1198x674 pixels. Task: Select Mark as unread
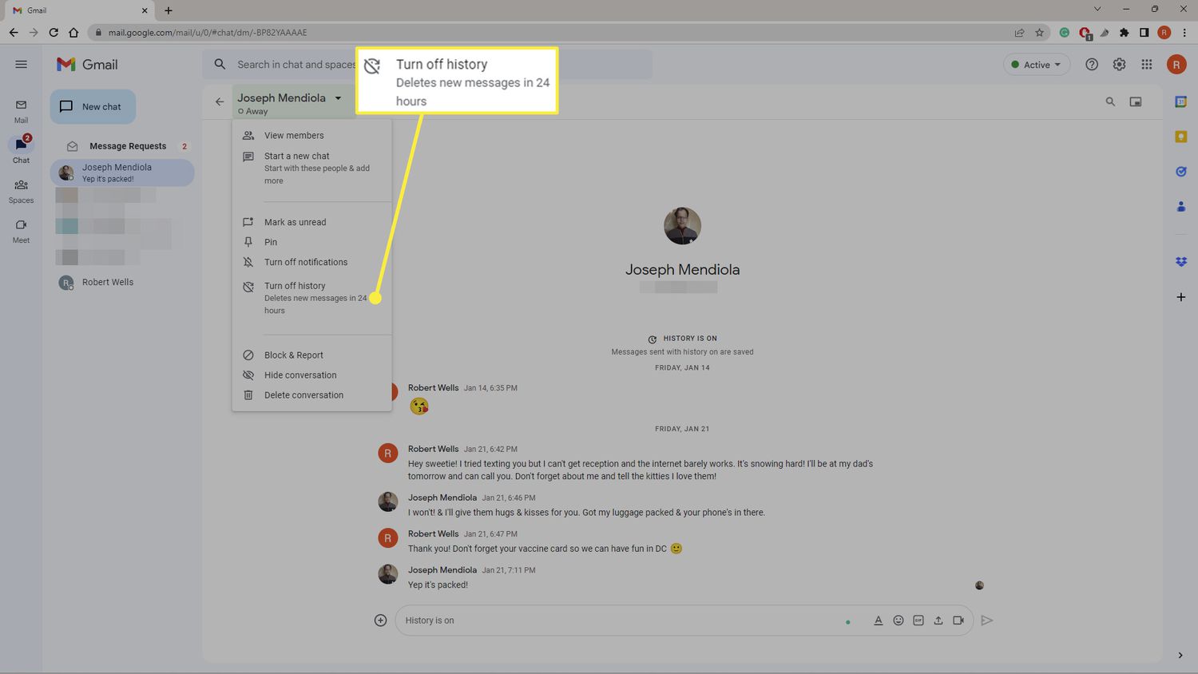coord(311,222)
